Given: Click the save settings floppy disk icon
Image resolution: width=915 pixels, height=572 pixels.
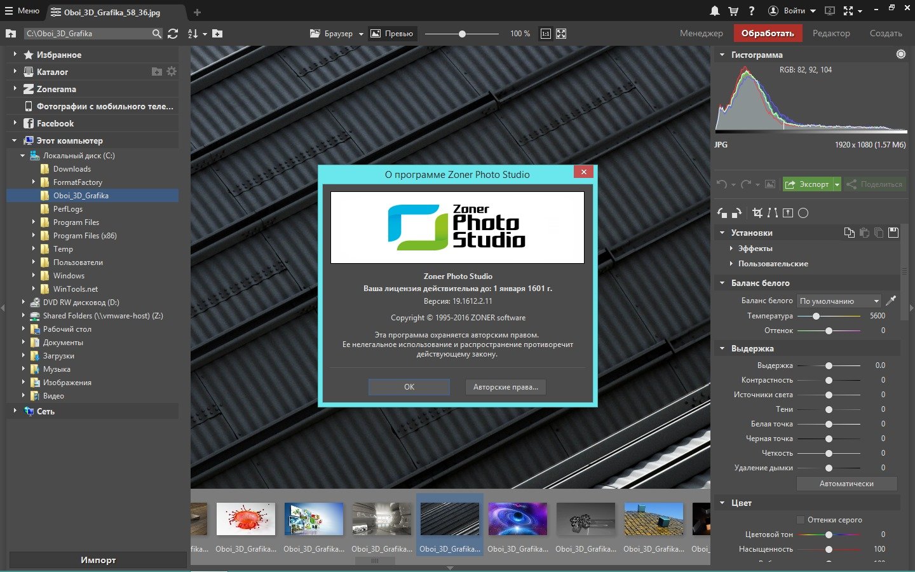Looking at the screenshot, I should click(893, 233).
